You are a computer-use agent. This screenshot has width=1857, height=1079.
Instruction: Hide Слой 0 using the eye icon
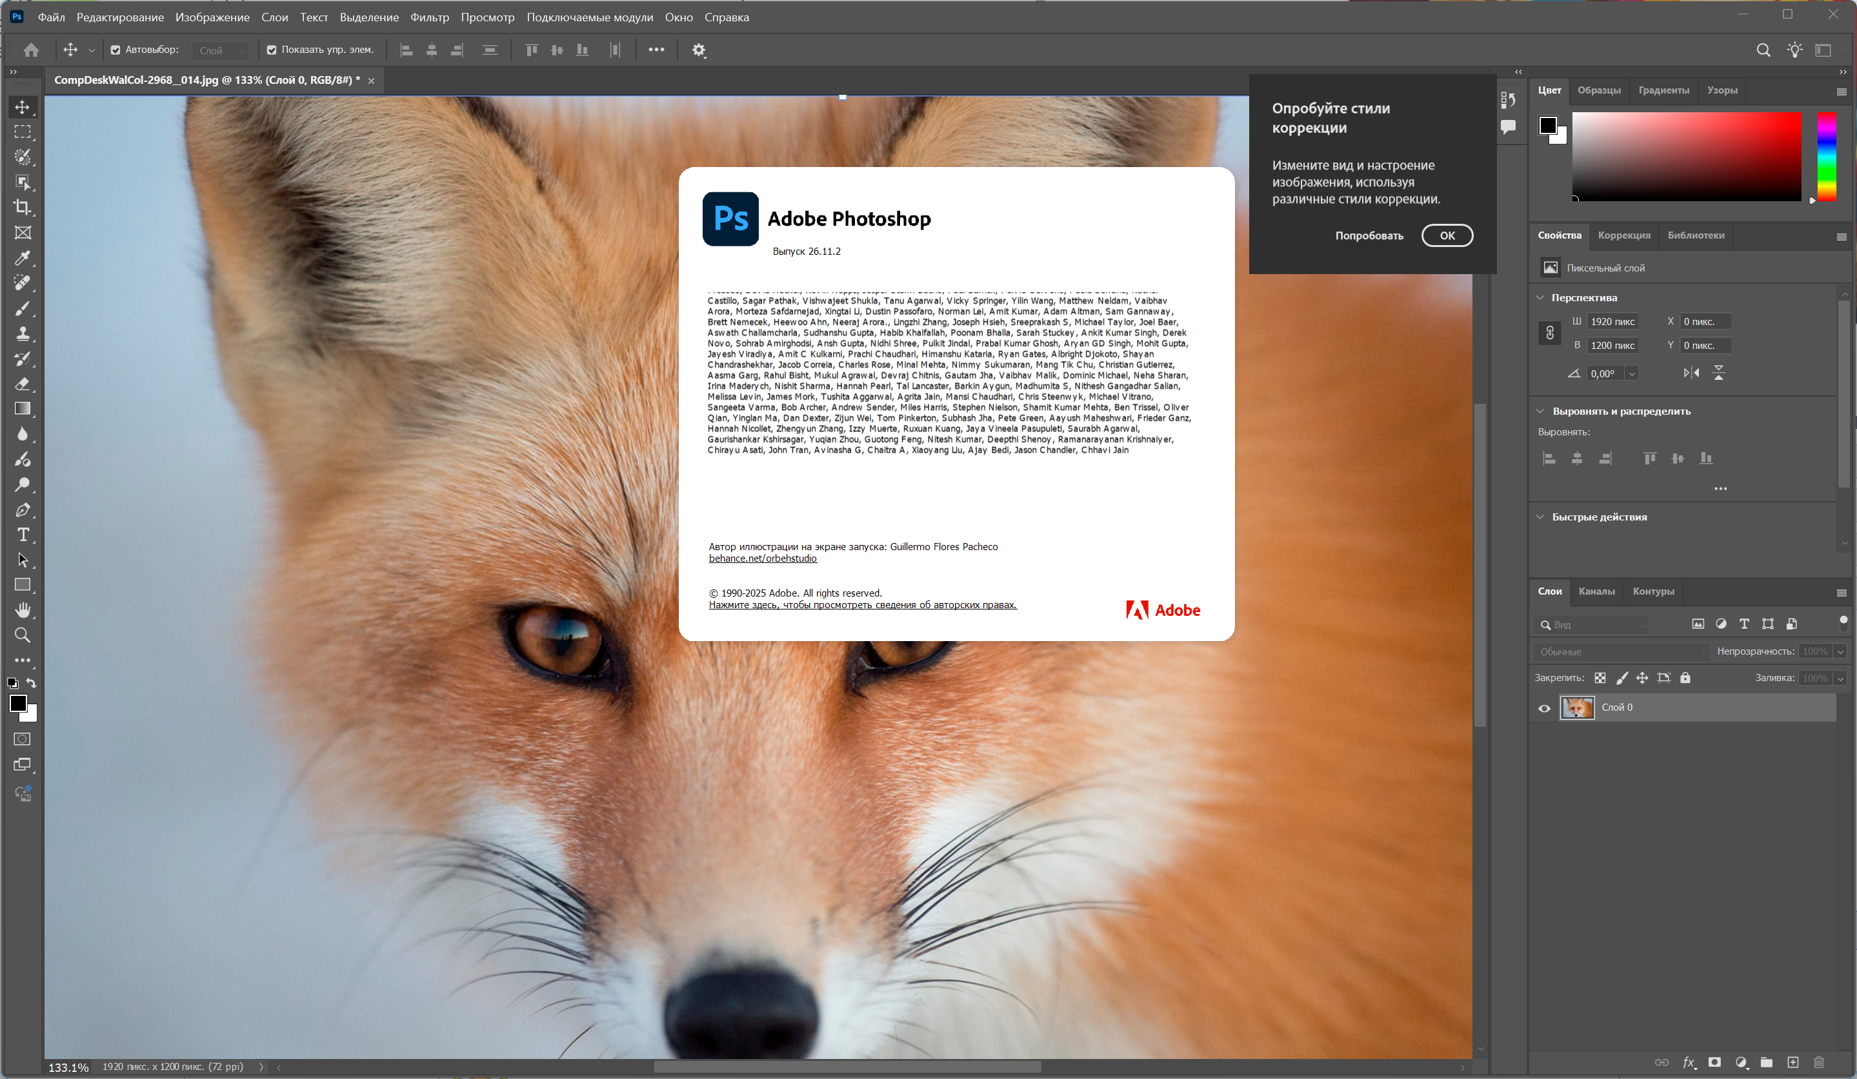[x=1545, y=708]
